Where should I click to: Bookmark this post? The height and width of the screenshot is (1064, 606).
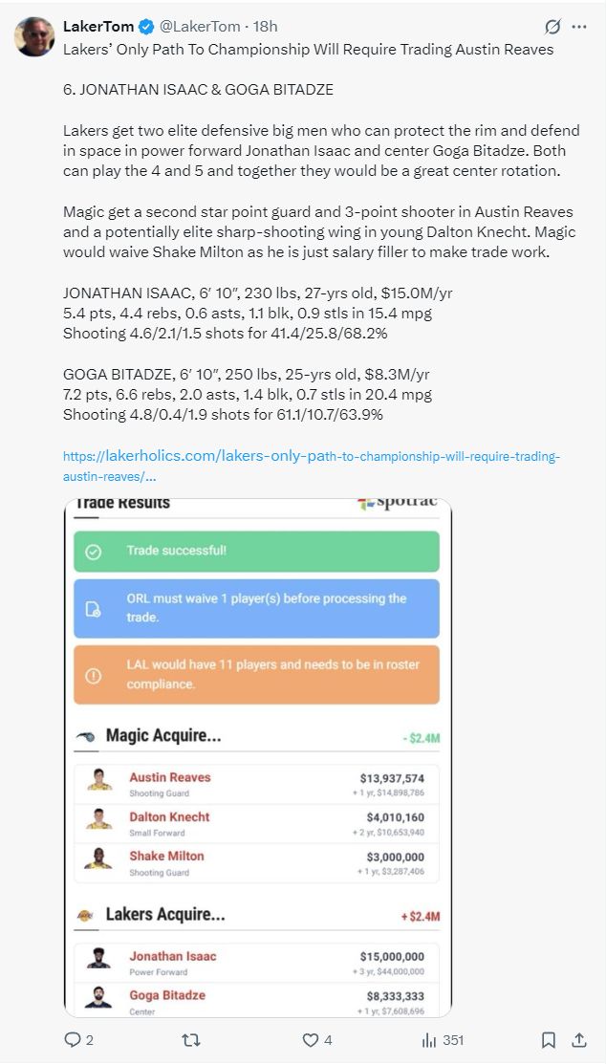pyautogui.click(x=549, y=1039)
